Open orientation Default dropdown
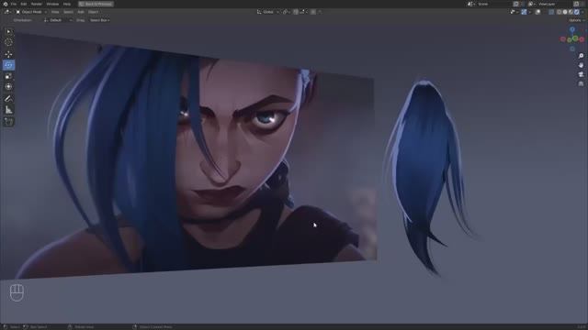This screenshot has width=588, height=330. tap(58, 20)
